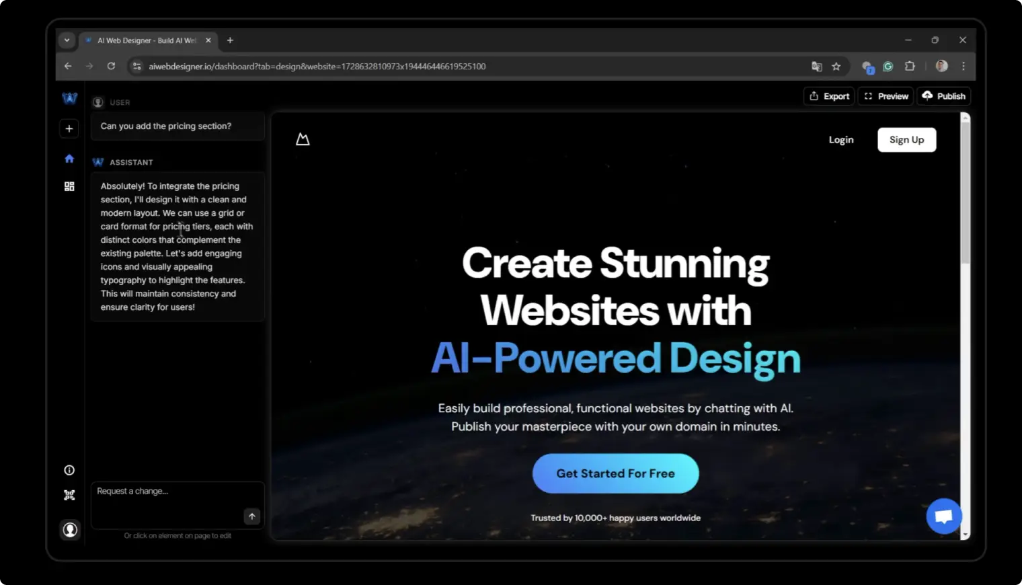
Task: Expand the tab search dropdown arrow
Action: tap(67, 40)
